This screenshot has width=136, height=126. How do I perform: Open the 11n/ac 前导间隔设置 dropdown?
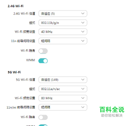tap(63, 107)
